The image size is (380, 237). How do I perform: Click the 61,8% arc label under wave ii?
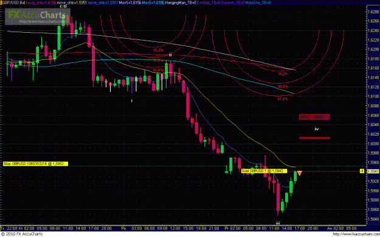tap(158, 70)
